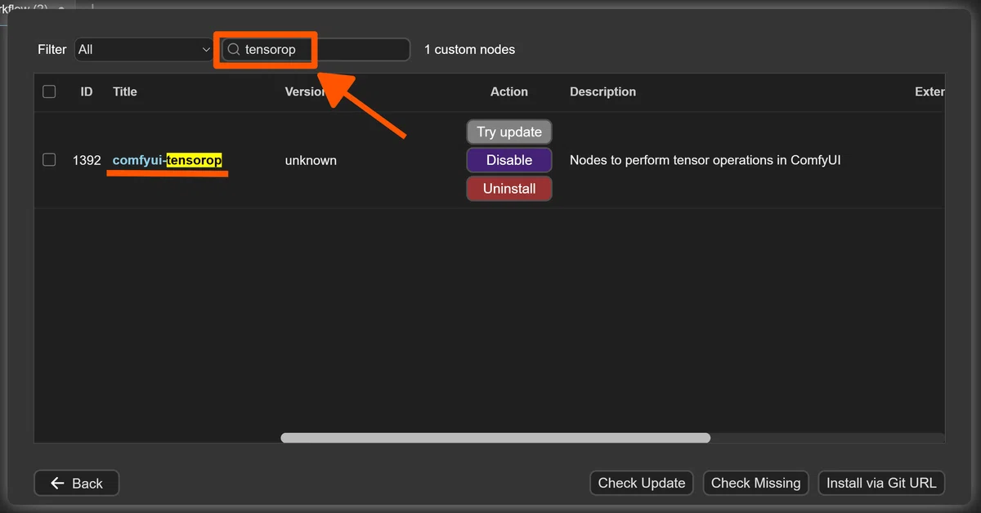The image size is (981, 513).
Task: Uninstall the comfyui-tensorop node
Action: pyautogui.click(x=509, y=189)
